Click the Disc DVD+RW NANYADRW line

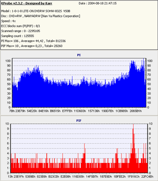click(x=41, y=16)
